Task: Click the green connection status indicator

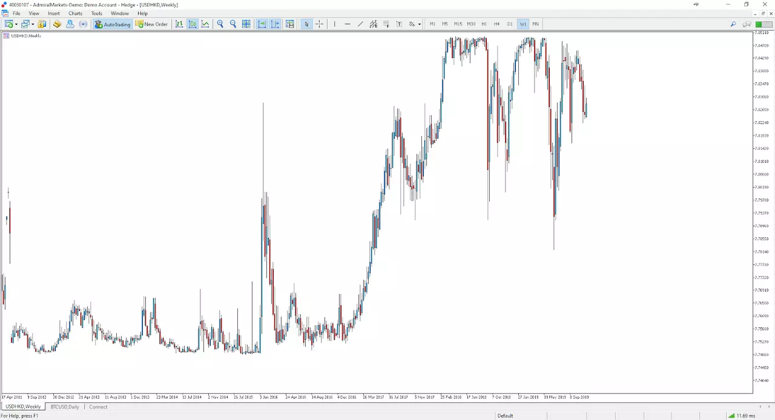Action: 763,24
